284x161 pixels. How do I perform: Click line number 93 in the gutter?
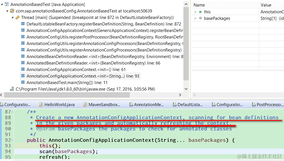click(x=8, y=146)
